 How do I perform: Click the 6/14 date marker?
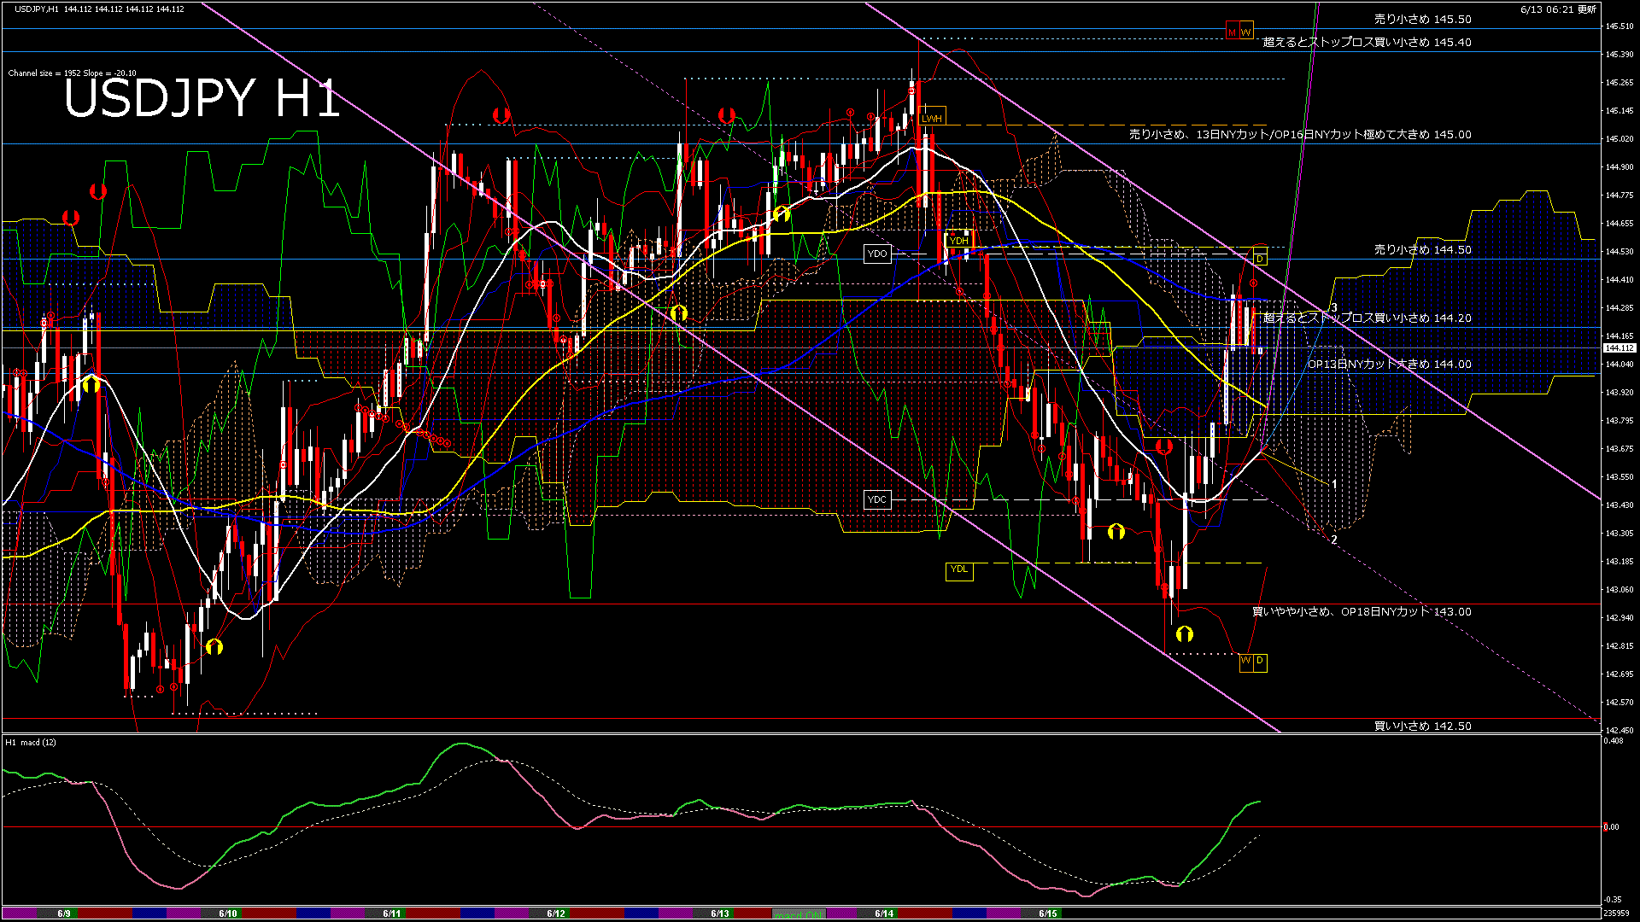(884, 913)
